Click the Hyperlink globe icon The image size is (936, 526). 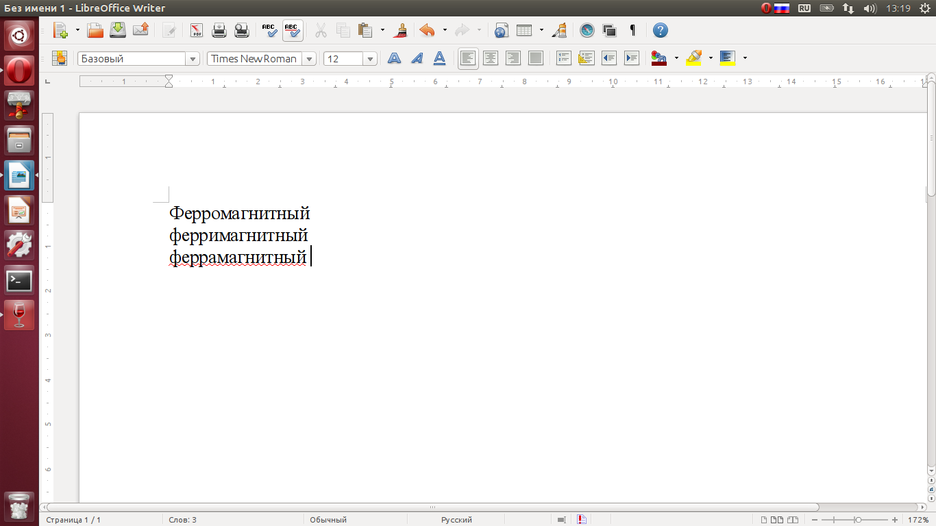pos(501,30)
